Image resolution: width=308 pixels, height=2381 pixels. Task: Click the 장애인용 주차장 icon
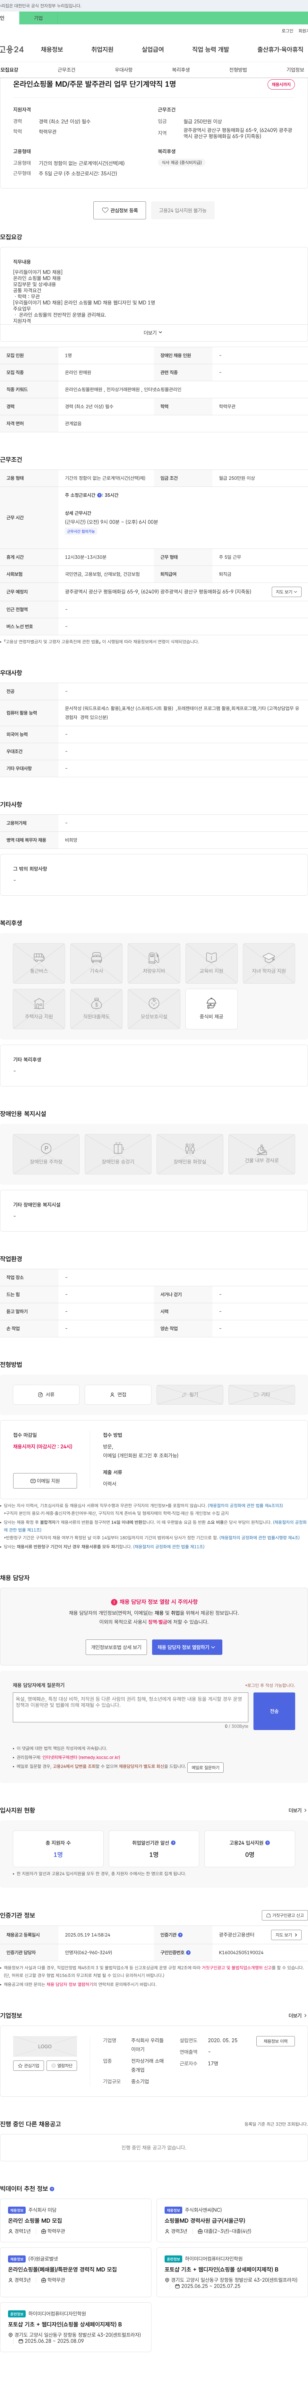(46, 1155)
